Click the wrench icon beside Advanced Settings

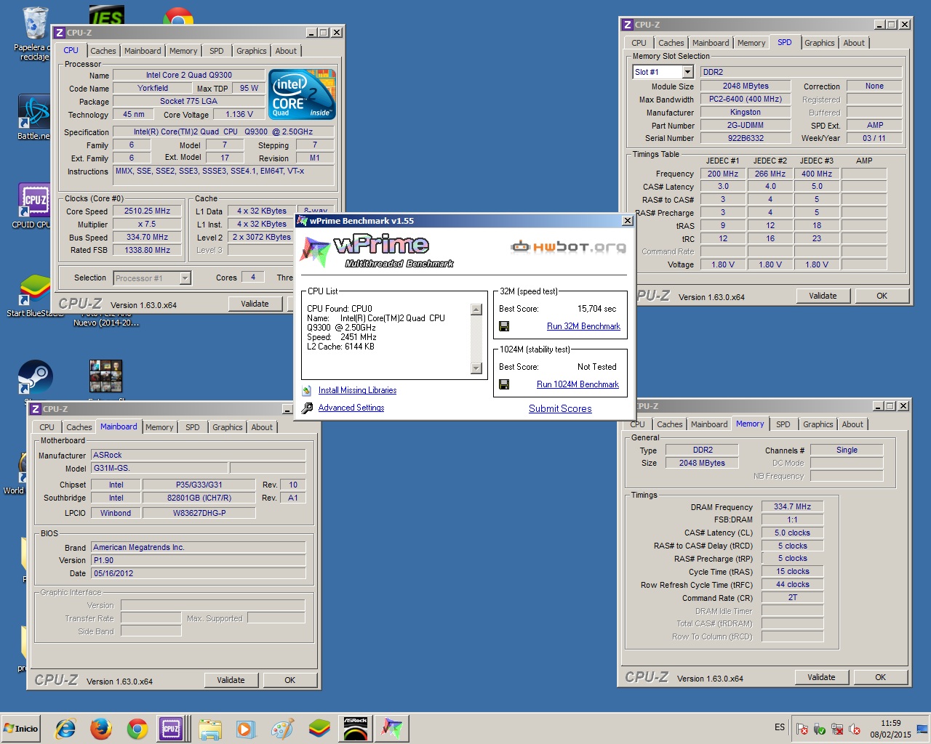[x=307, y=408]
